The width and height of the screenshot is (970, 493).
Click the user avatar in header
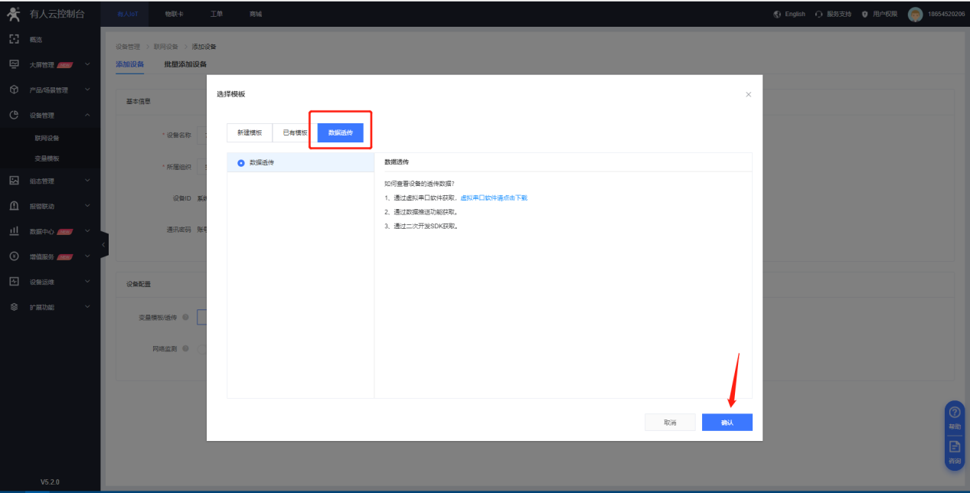coord(915,15)
